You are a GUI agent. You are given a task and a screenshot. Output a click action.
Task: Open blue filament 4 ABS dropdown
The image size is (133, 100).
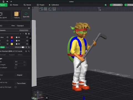pyautogui.click(x=20, y=41)
